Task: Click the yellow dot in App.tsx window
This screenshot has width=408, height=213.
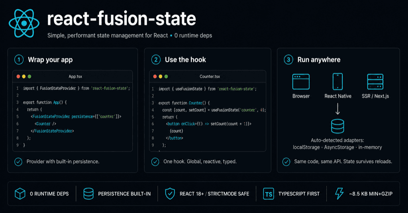Action: [x=24, y=77]
